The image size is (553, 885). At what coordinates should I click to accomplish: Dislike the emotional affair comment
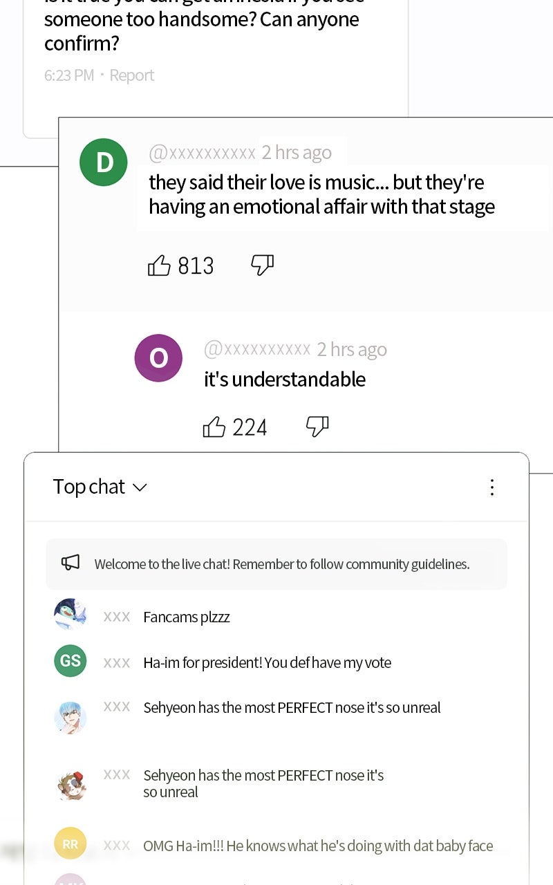[262, 265]
